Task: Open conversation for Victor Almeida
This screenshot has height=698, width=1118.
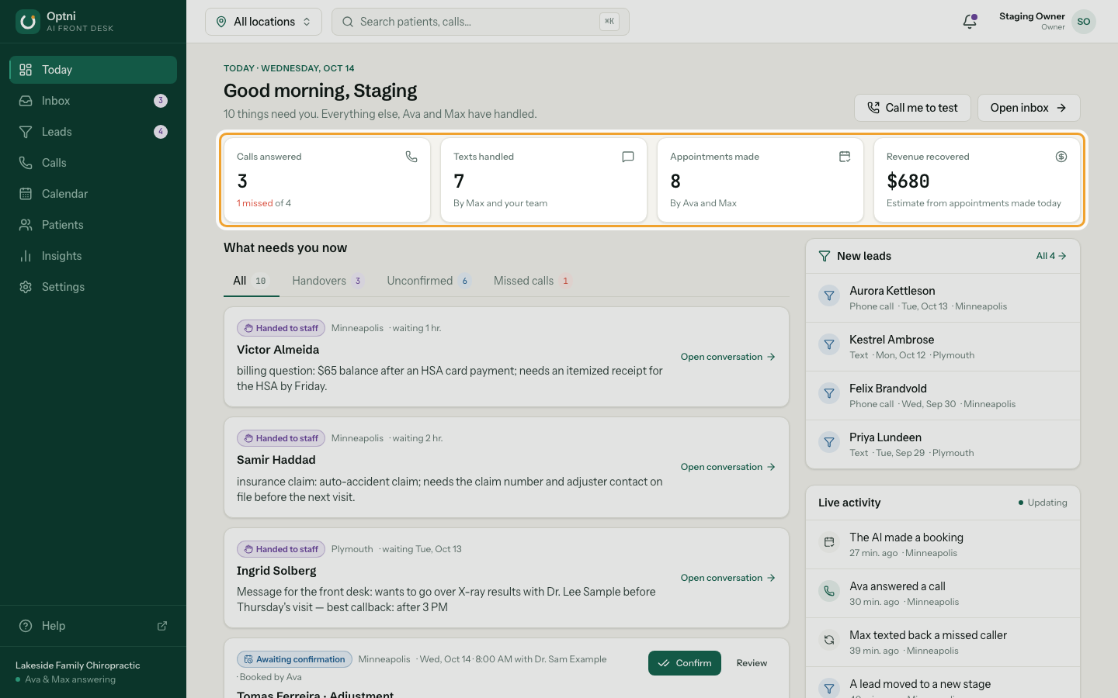Action: point(728,357)
